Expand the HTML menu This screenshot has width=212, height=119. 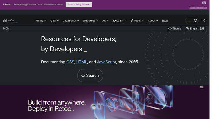pyautogui.click(x=41, y=20)
